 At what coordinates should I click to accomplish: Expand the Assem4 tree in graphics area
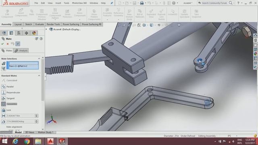pos(46,29)
